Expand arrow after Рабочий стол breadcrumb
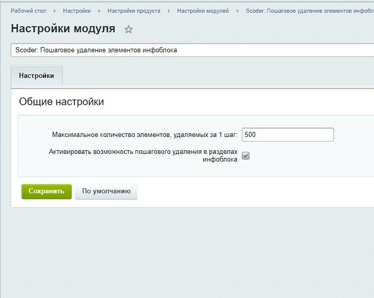The height and width of the screenshot is (298, 374). (55, 11)
